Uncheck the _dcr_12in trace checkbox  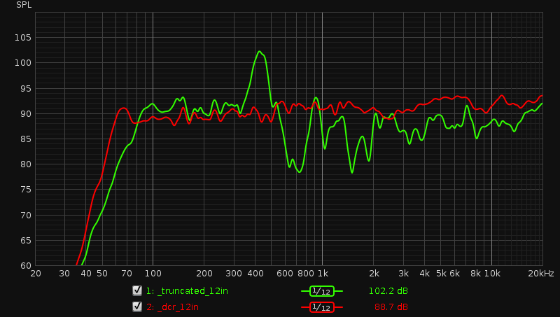click(x=137, y=307)
